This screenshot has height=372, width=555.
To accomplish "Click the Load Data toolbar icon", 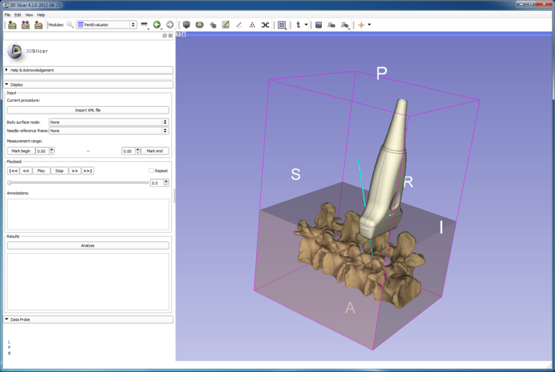I will (x=12, y=25).
